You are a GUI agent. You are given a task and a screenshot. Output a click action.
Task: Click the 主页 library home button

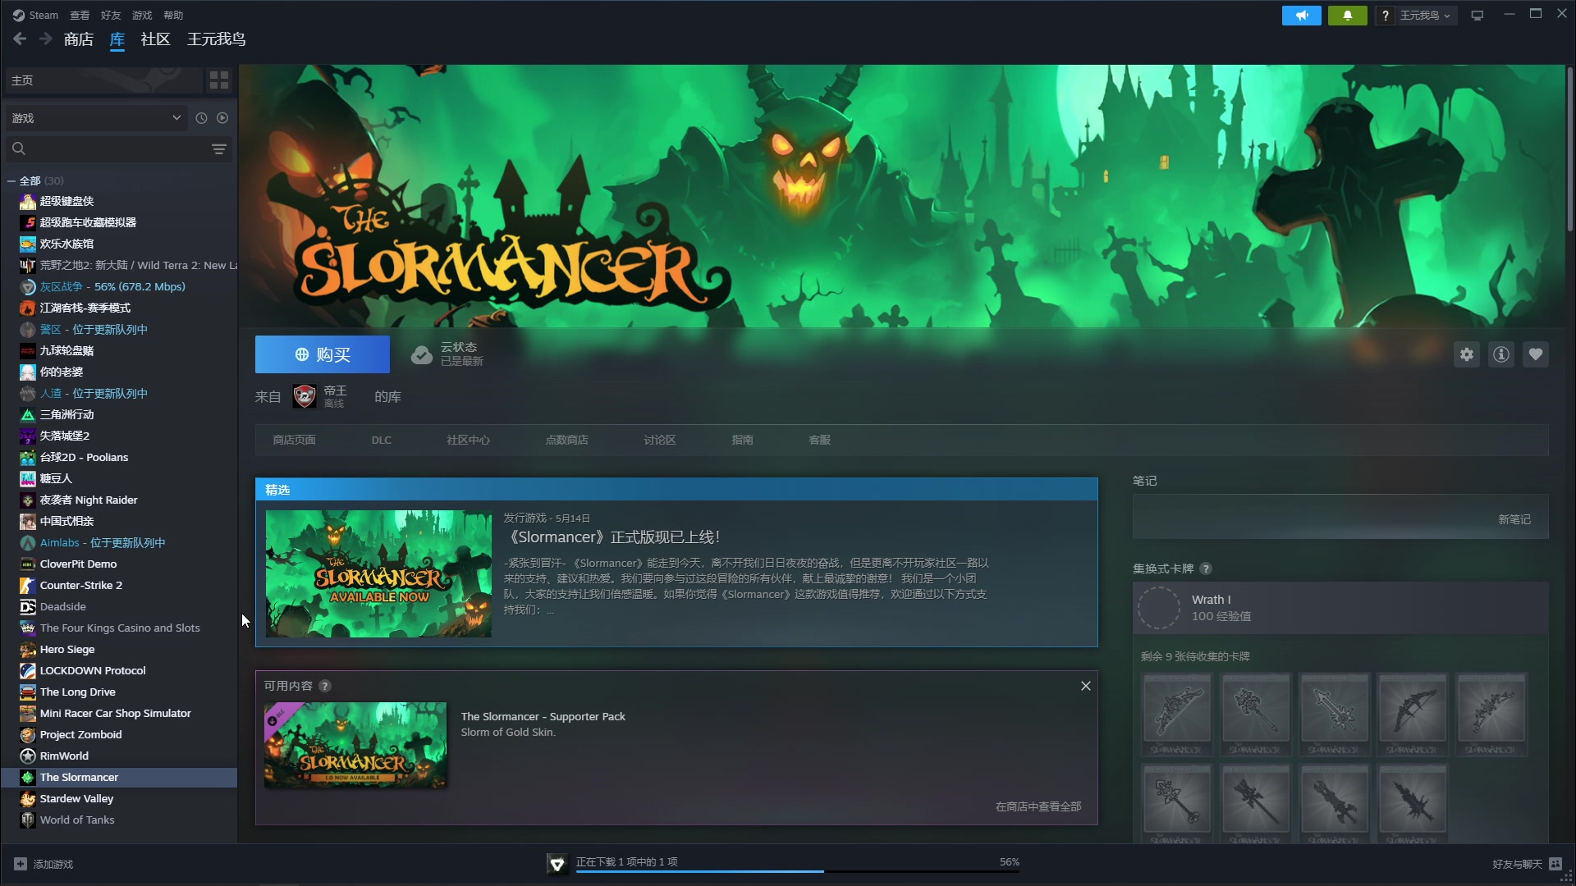tap(103, 80)
